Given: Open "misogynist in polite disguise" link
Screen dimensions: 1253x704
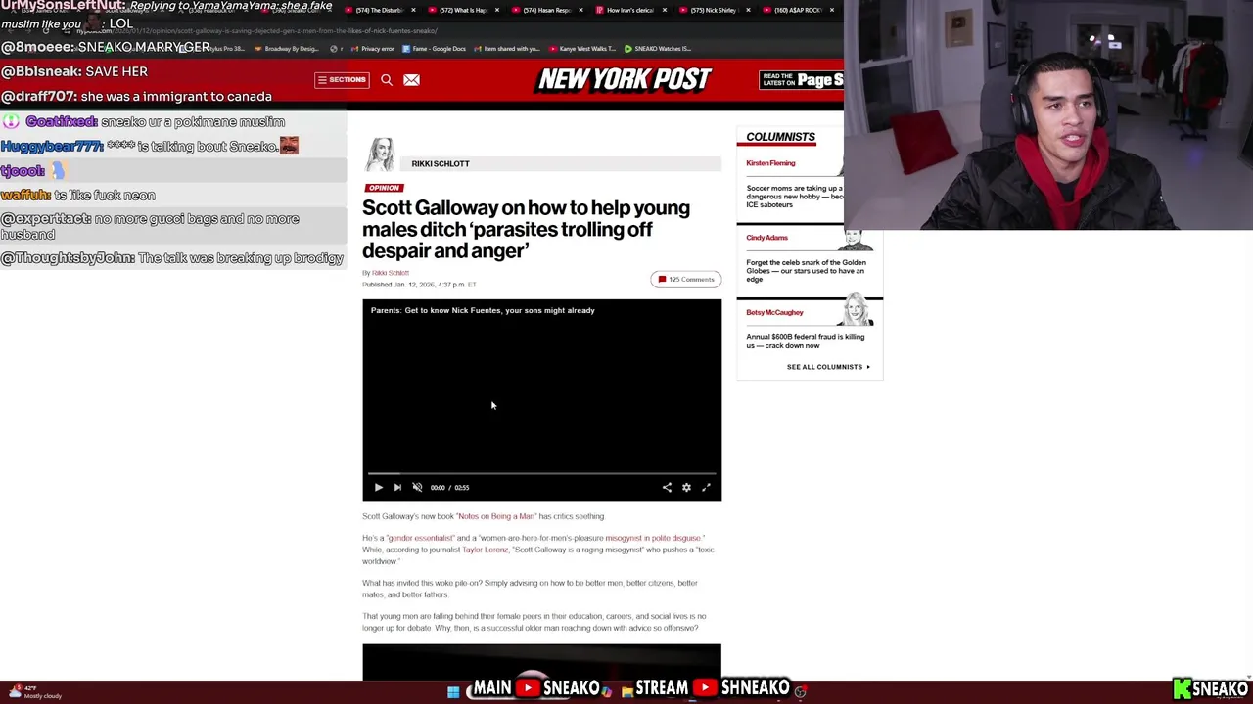Looking at the screenshot, I should 653,538.
